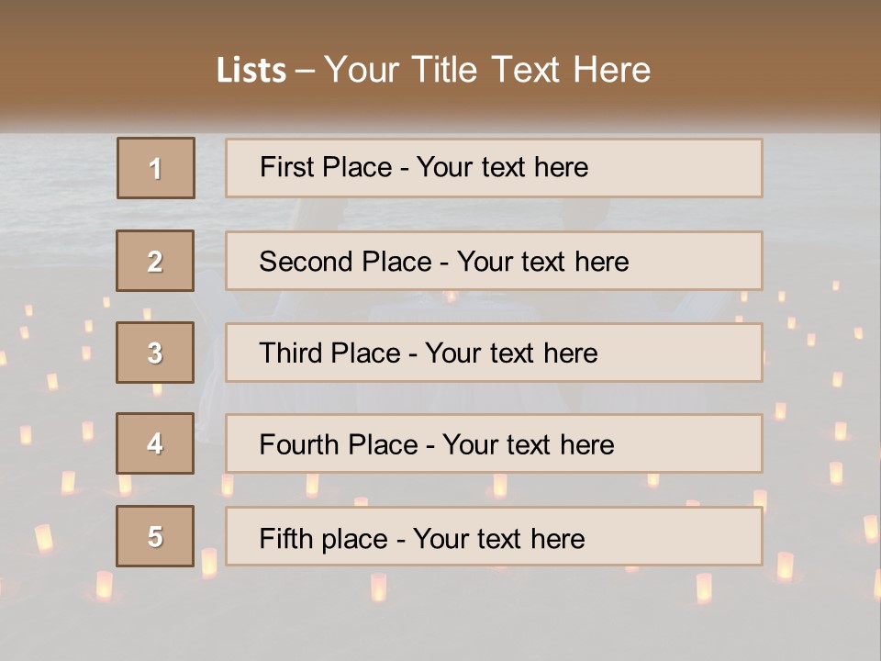Click "Your text here" in the Second Place row
The image size is (881, 661).
coord(543,262)
